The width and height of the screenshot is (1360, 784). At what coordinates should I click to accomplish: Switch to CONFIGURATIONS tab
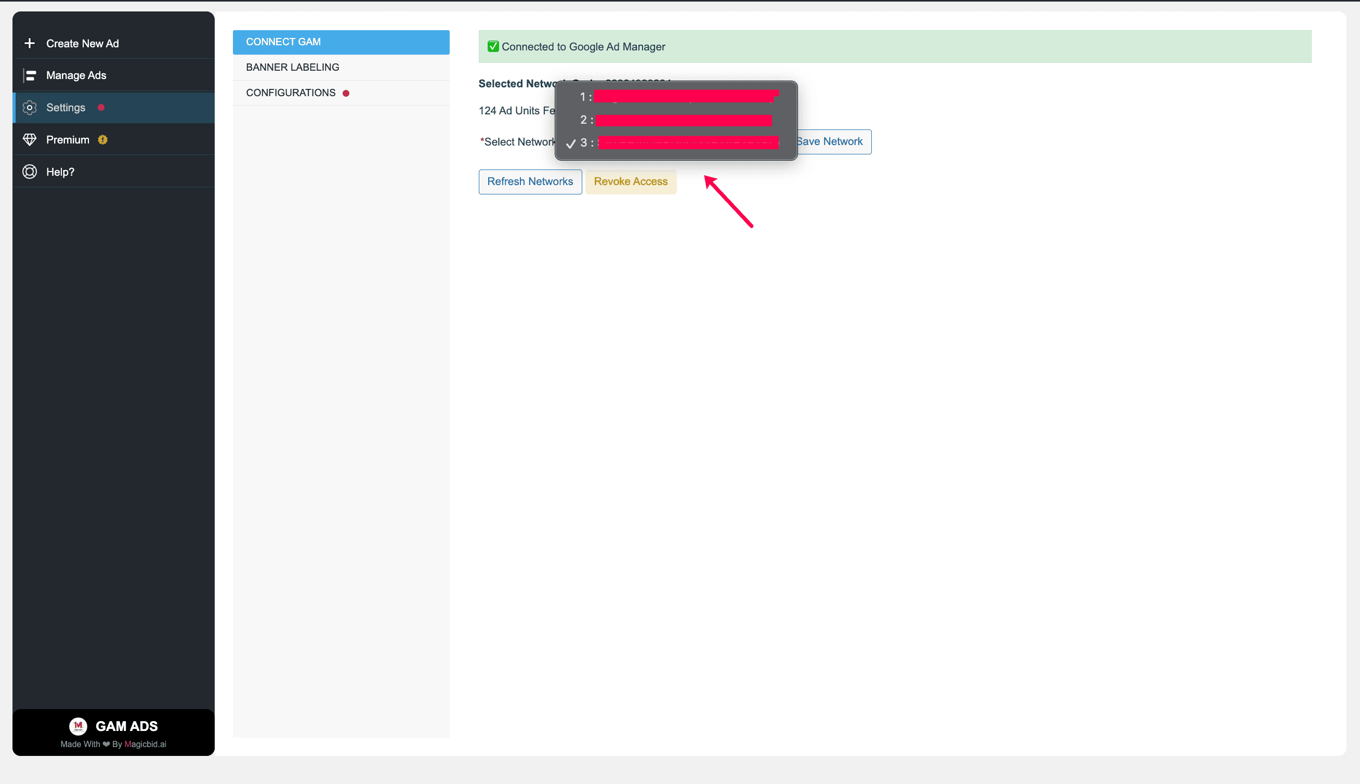tap(341, 93)
